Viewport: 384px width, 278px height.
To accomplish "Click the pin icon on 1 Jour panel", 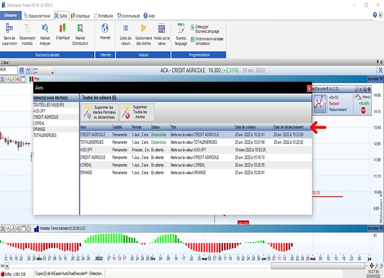I will 377,62.
